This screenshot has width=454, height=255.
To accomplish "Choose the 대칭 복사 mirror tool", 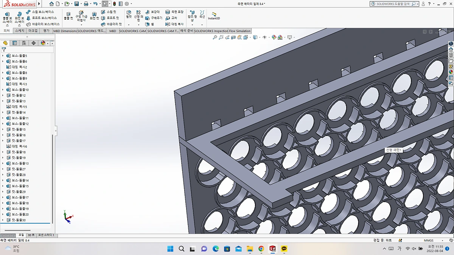I will [x=174, y=24].
